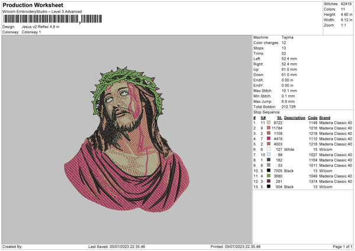The height and width of the screenshot is (251, 355).
Task: Click the 'N#' column header
Action: click(263, 118)
